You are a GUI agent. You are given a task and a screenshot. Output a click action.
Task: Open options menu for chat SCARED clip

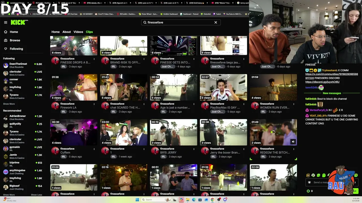(144, 104)
